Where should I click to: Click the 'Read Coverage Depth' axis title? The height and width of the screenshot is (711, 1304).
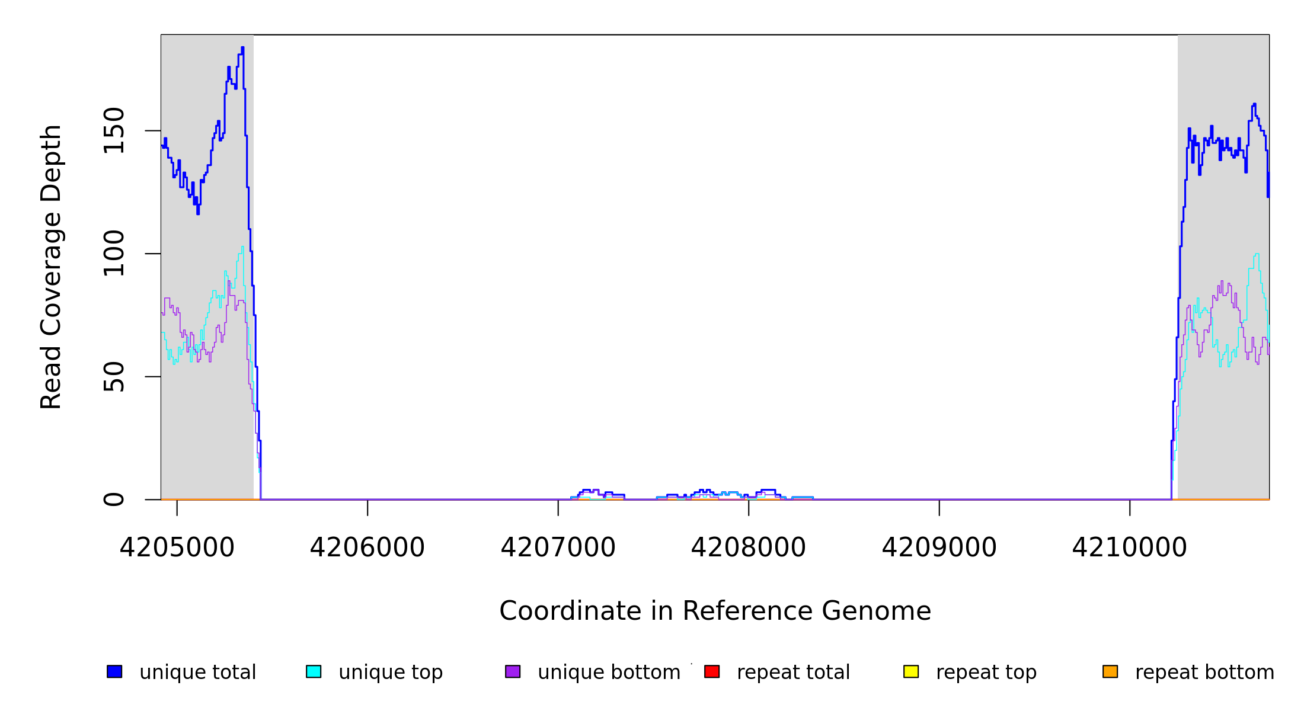click(x=51, y=267)
